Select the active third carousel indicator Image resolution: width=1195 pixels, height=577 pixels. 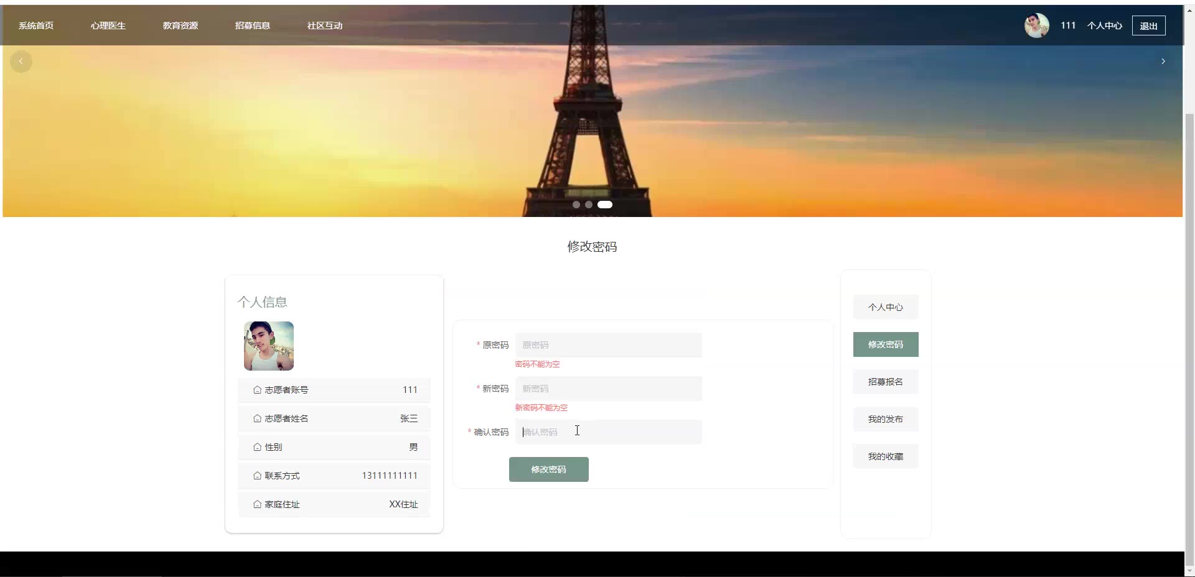click(605, 205)
